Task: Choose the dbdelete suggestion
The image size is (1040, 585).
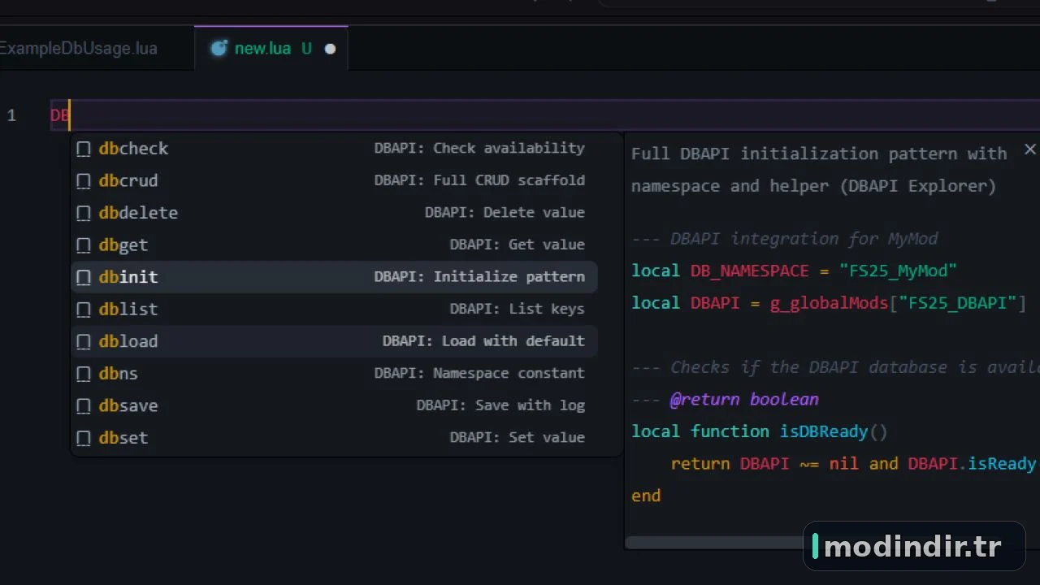Action: tap(334, 213)
